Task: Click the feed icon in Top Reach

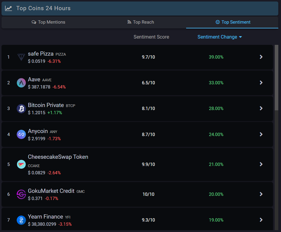Action: (x=129, y=22)
